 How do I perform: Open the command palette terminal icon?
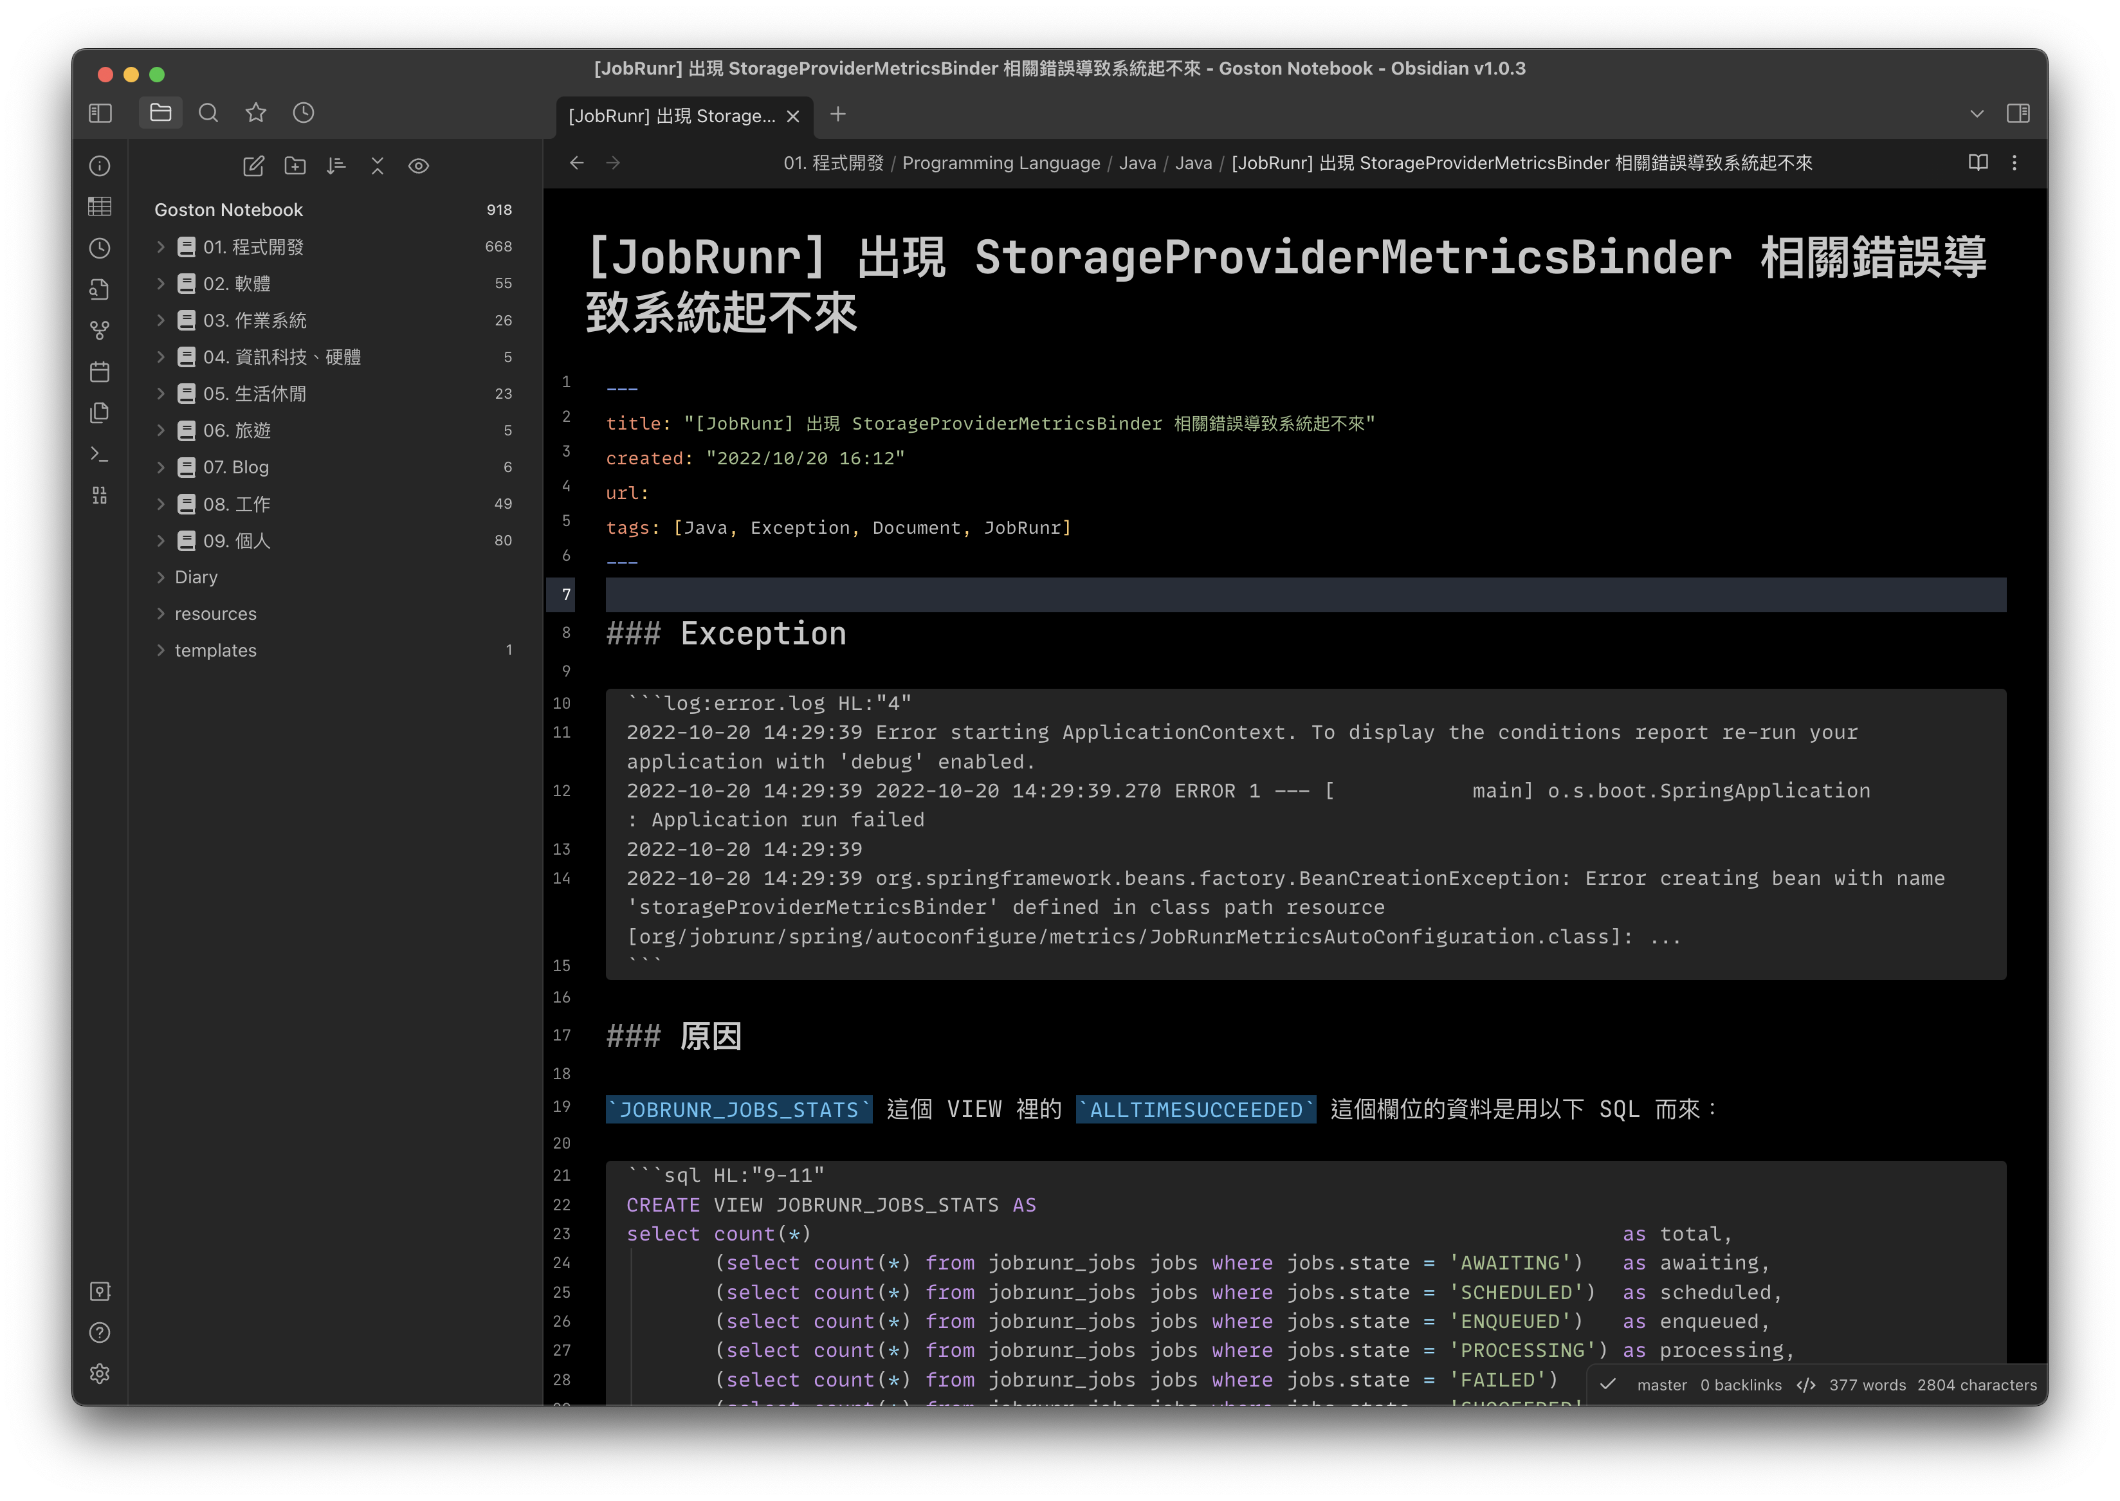pyautogui.click(x=100, y=454)
